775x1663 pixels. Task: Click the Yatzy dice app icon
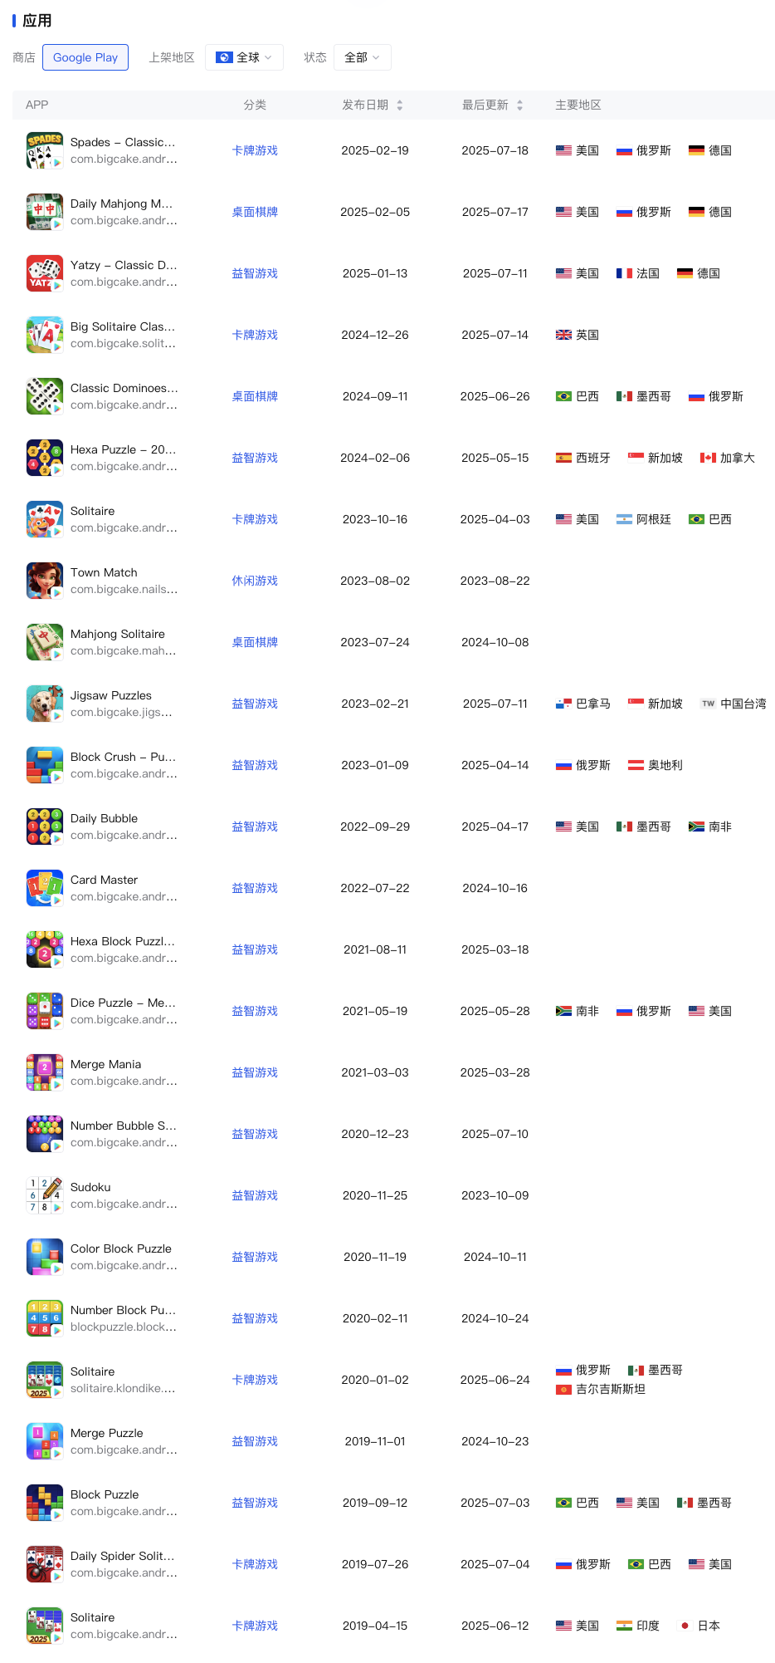pyautogui.click(x=45, y=273)
